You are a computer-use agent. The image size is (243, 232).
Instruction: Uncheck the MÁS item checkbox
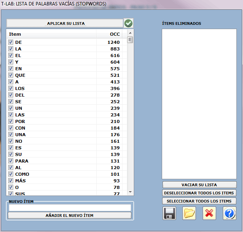pos(11,181)
